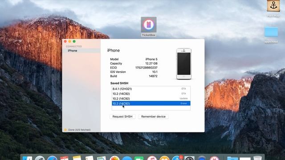The width and height of the screenshot is (285, 160).
Task: Open the Port Map anchor icon
Action: tap(273, 6)
